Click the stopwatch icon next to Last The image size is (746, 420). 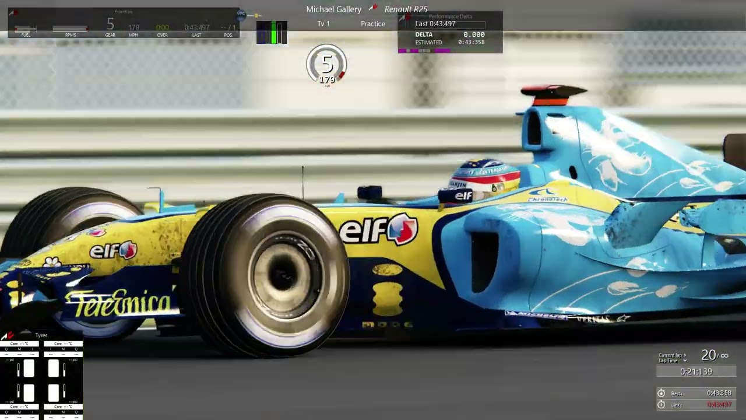click(661, 405)
